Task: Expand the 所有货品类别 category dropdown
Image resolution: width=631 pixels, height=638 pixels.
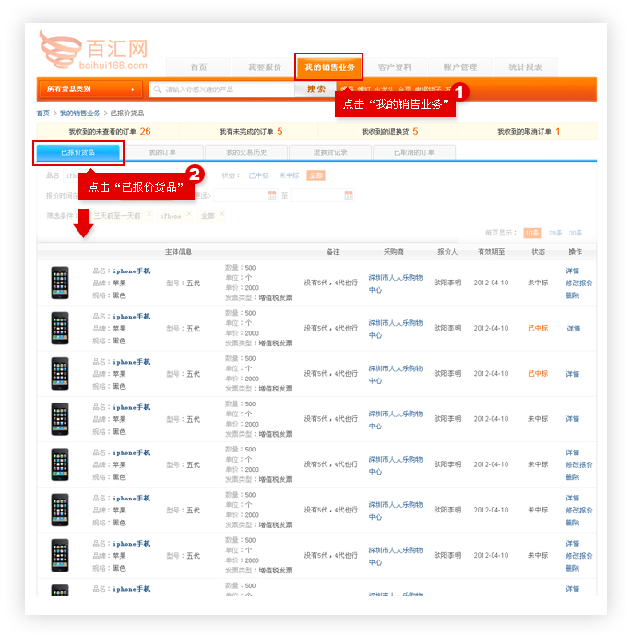Action: click(89, 90)
